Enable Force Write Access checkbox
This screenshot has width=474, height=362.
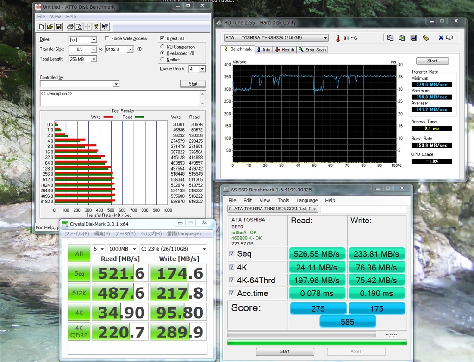107,39
